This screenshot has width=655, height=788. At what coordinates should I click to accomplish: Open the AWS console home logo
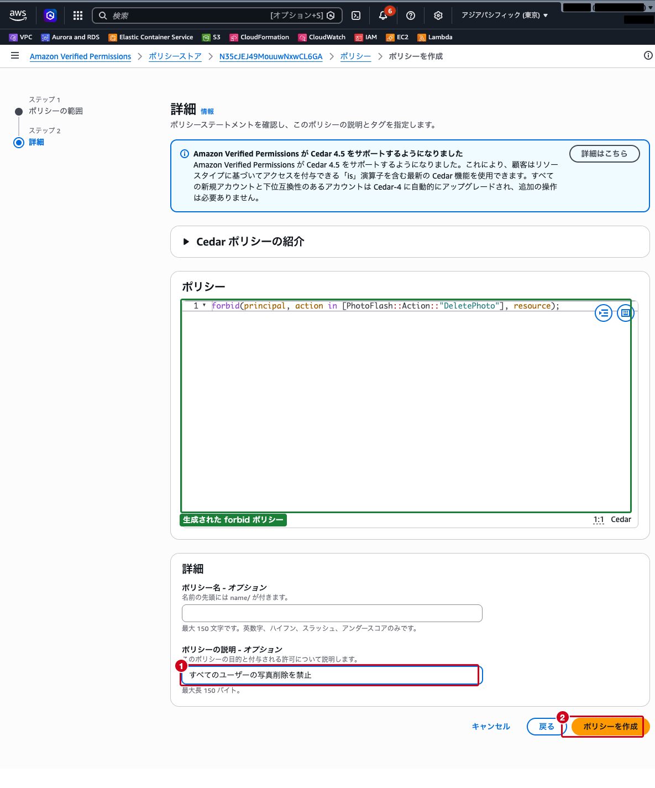(x=18, y=15)
